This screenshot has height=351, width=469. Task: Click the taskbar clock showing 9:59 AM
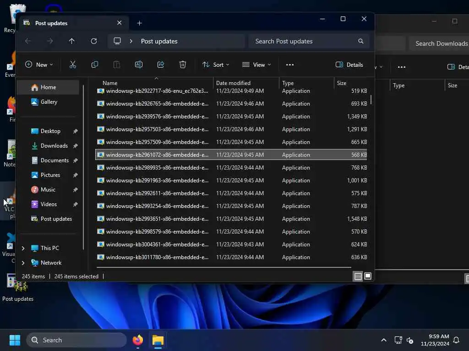pos(435,340)
